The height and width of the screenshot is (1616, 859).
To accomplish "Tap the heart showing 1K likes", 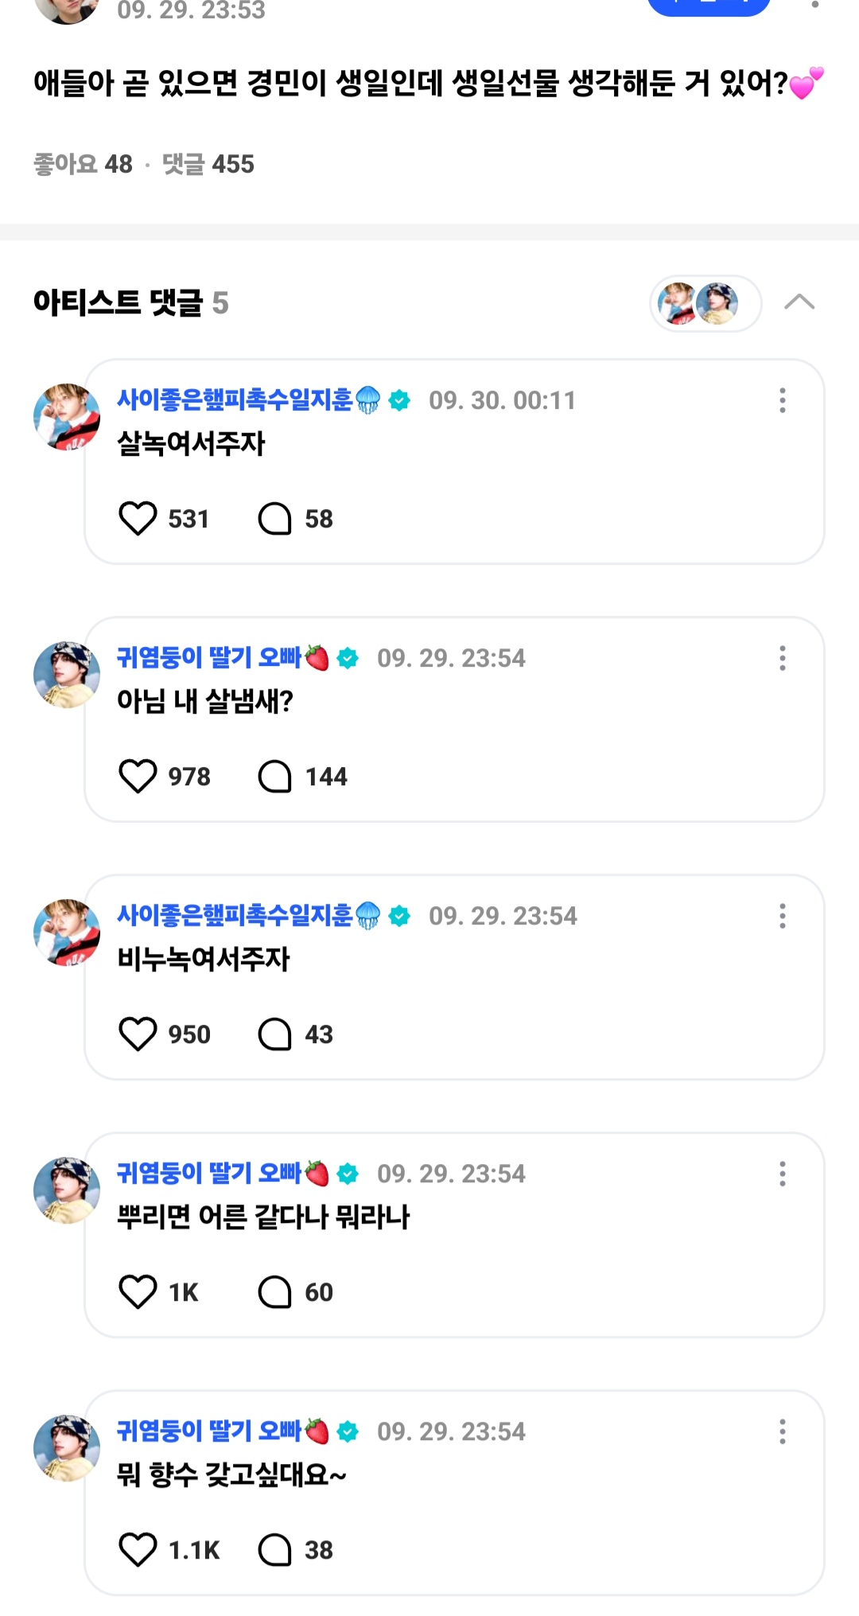I will pos(138,1292).
